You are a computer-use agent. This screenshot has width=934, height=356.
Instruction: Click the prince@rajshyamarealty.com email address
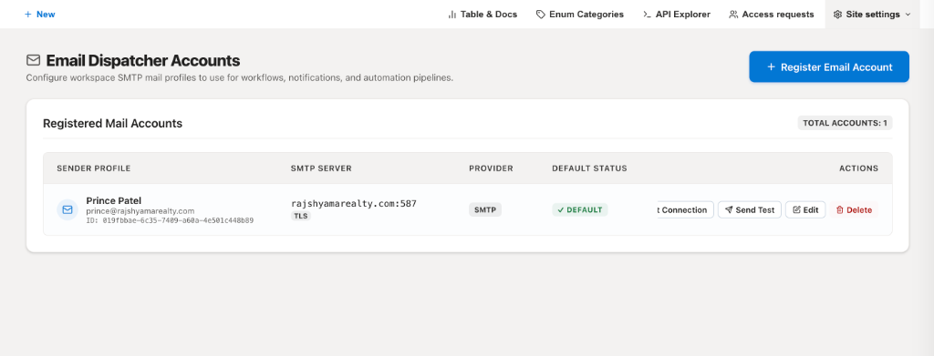coord(140,211)
